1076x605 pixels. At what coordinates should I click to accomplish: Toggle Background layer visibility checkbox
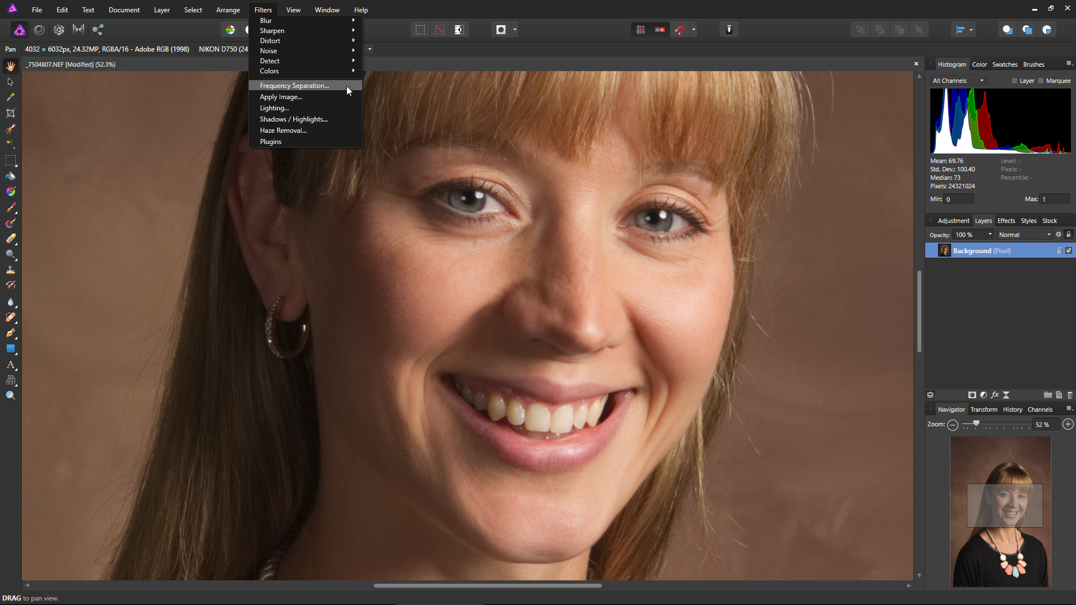tap(1069, 250)
